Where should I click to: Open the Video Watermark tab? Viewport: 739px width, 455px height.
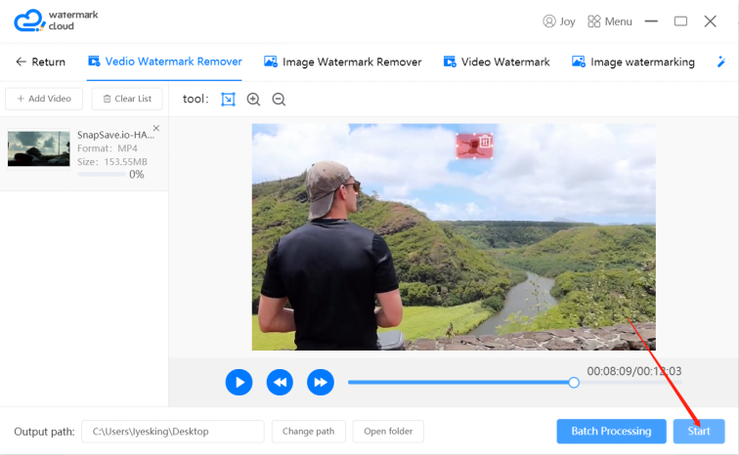pyautogui.click(x=497, y=62)
